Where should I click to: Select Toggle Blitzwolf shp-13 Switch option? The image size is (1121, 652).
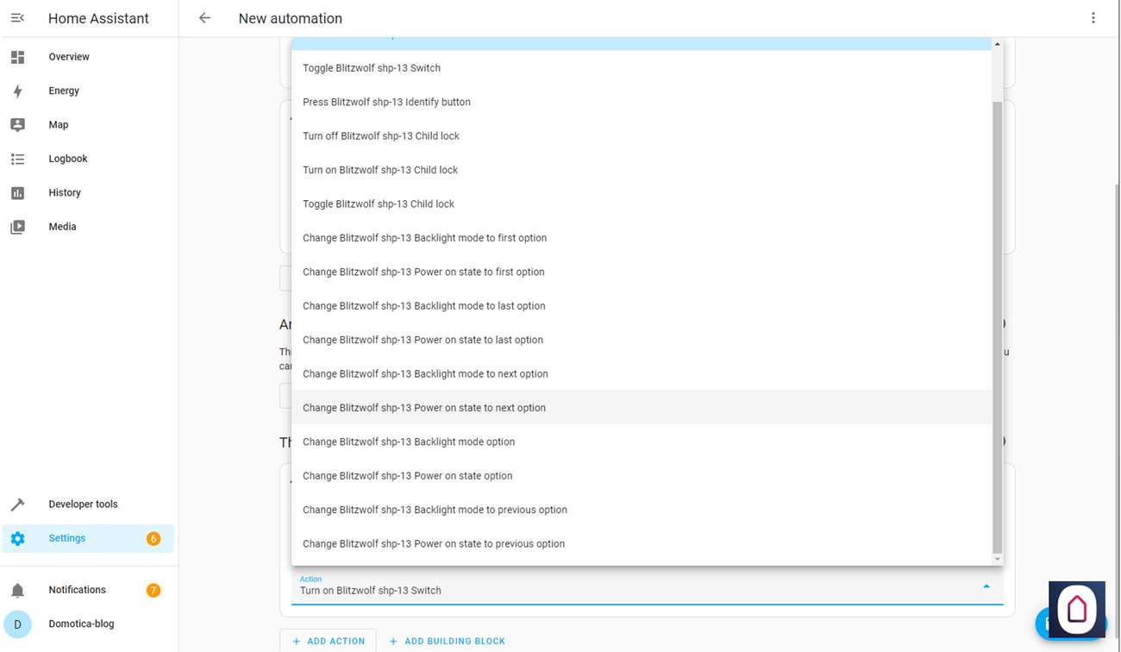pyautogui.click(x=372, y=68)
